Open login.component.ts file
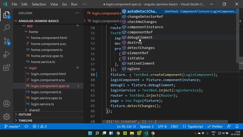243x137 pixels. pos(46,92)
